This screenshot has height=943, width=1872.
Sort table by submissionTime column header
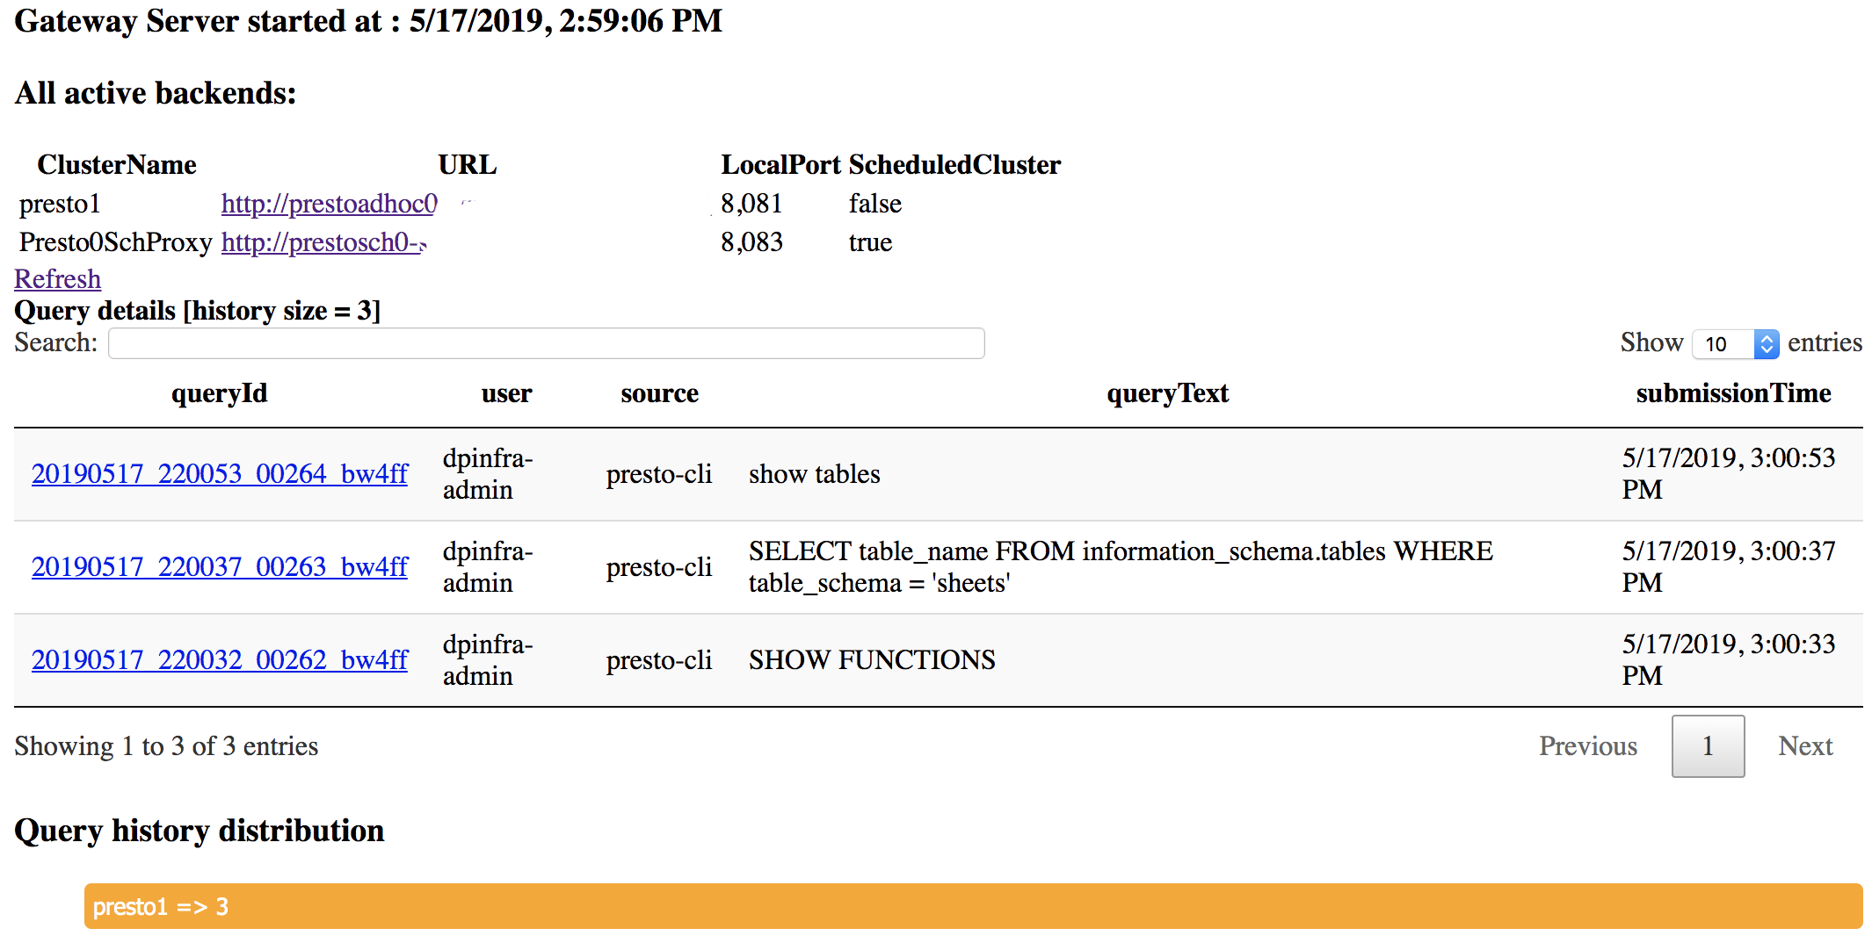(1733, 393)
